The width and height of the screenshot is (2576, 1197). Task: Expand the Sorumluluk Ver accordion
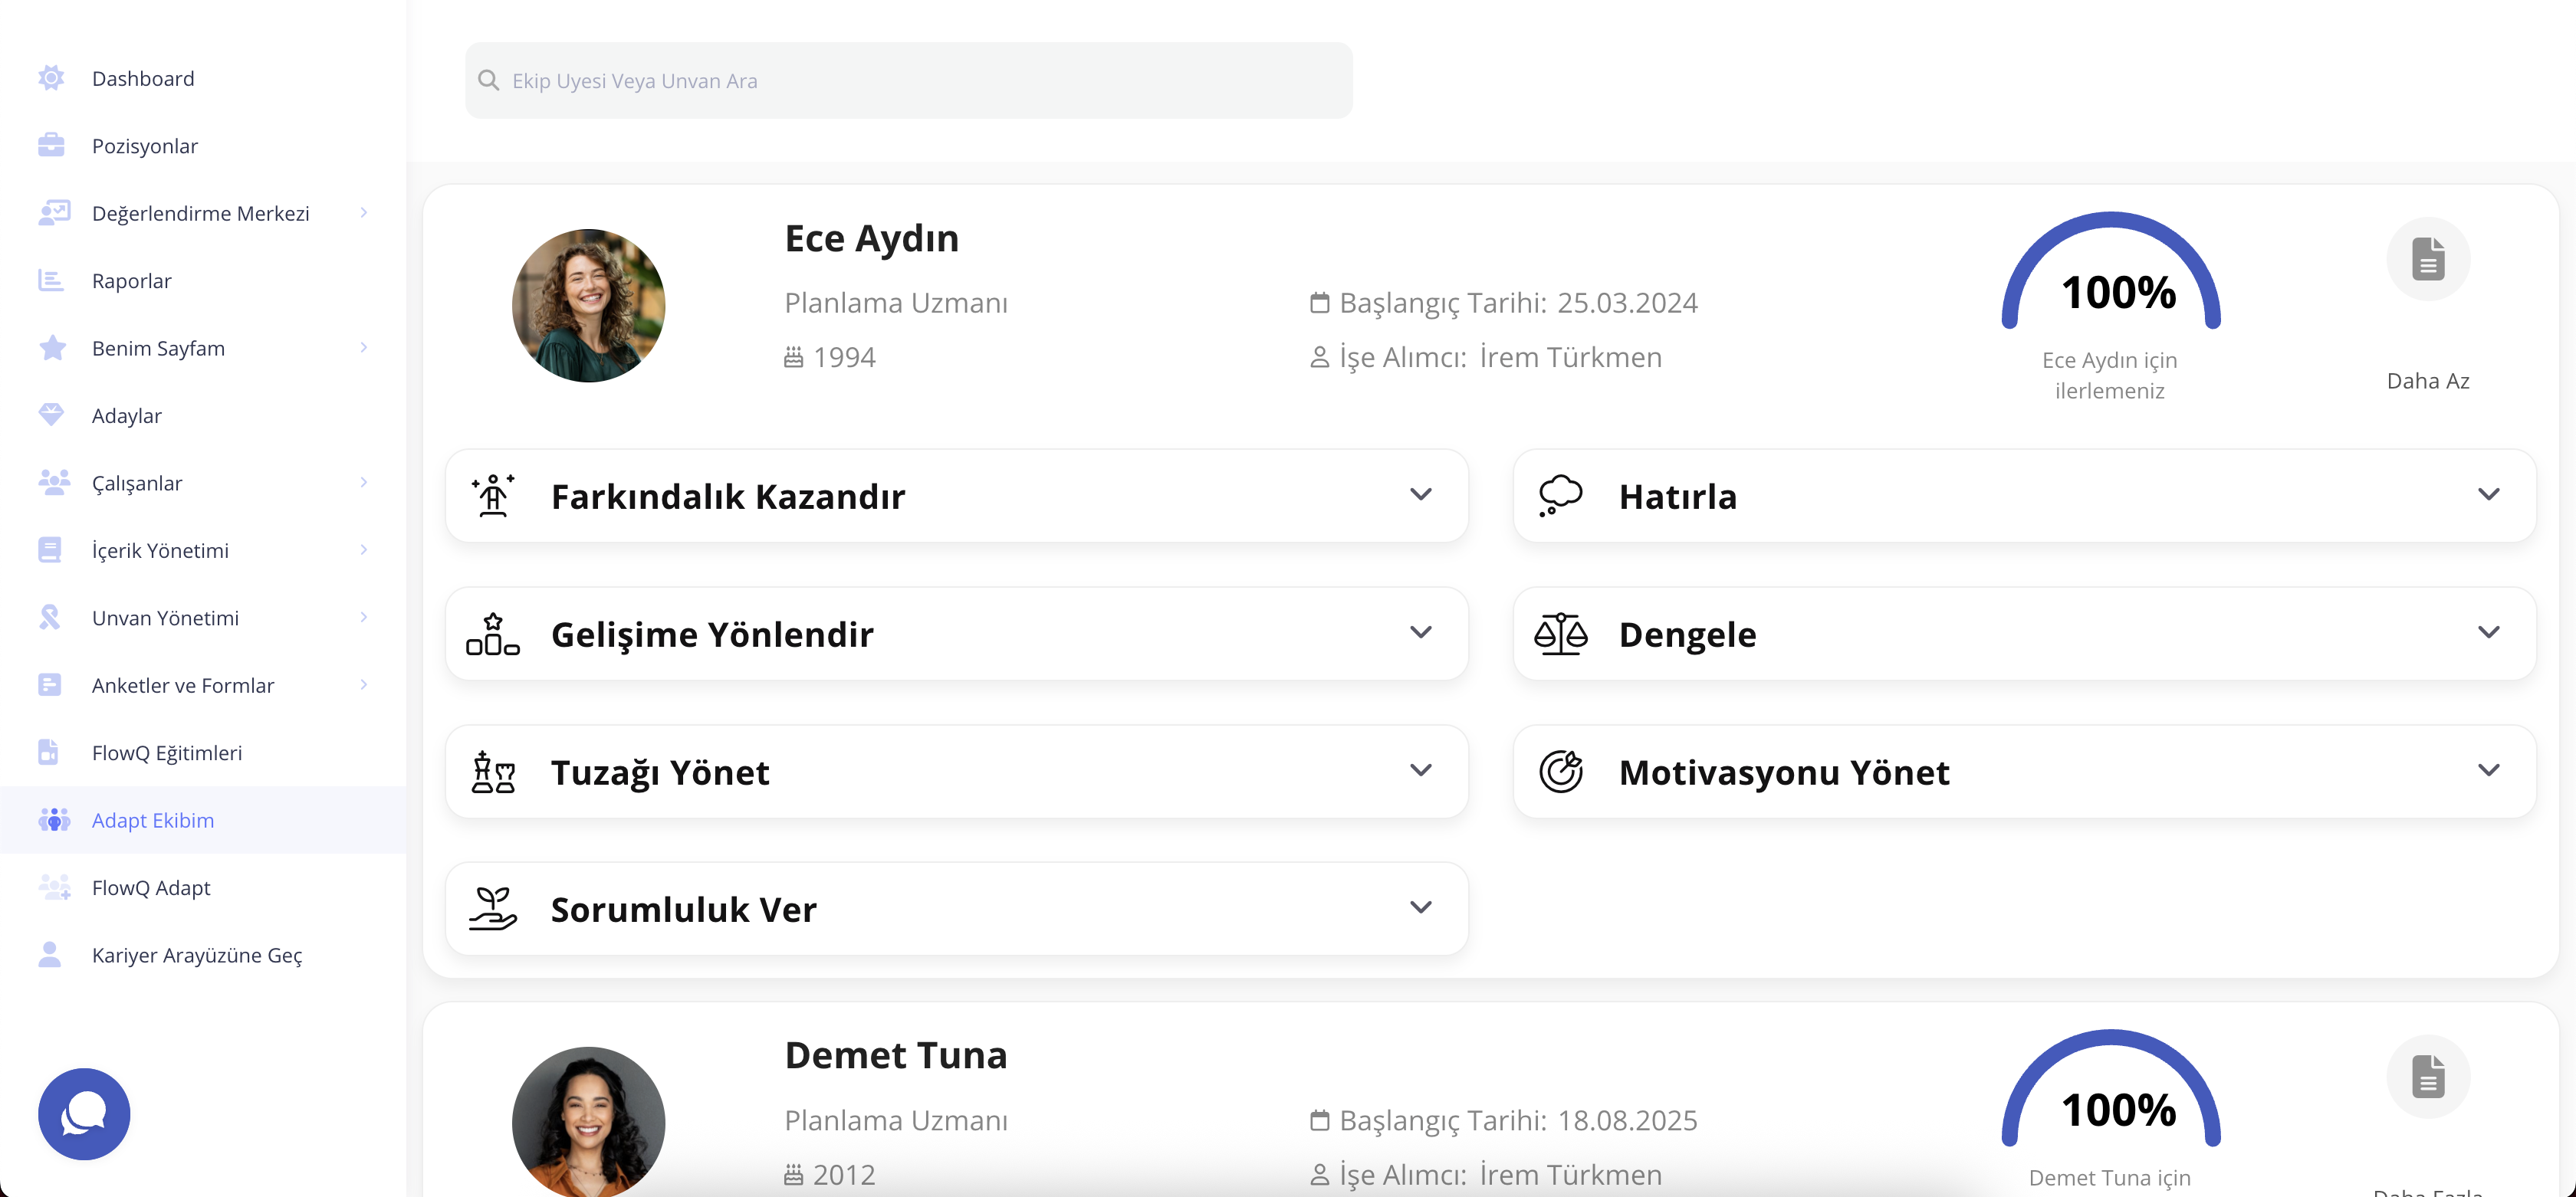point(1420,908)
